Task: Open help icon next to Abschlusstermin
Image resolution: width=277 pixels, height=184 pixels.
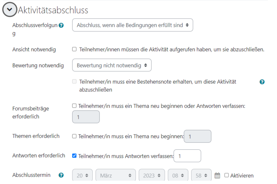Action: click(61, 175)
